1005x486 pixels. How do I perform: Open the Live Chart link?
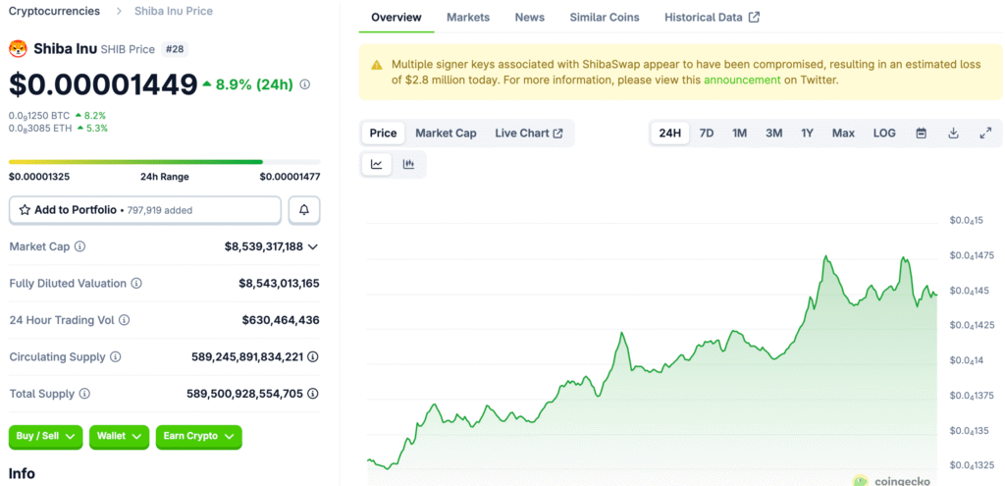(x=529, y=133)
